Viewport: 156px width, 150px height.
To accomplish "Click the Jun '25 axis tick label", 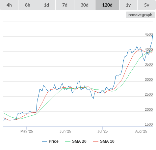I will (65, 131).
